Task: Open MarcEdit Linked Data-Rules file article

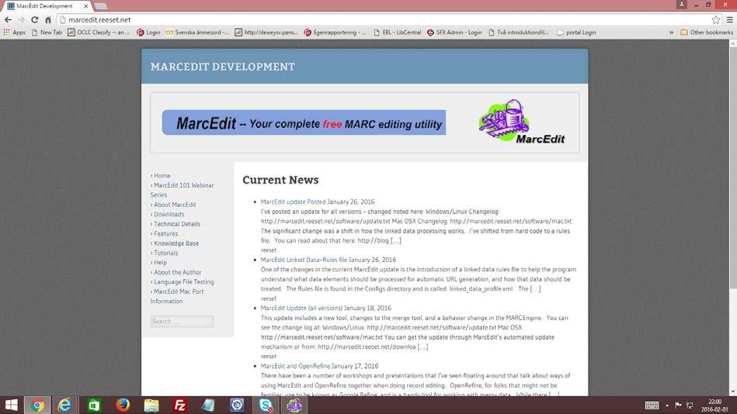Action: [304, 260]
